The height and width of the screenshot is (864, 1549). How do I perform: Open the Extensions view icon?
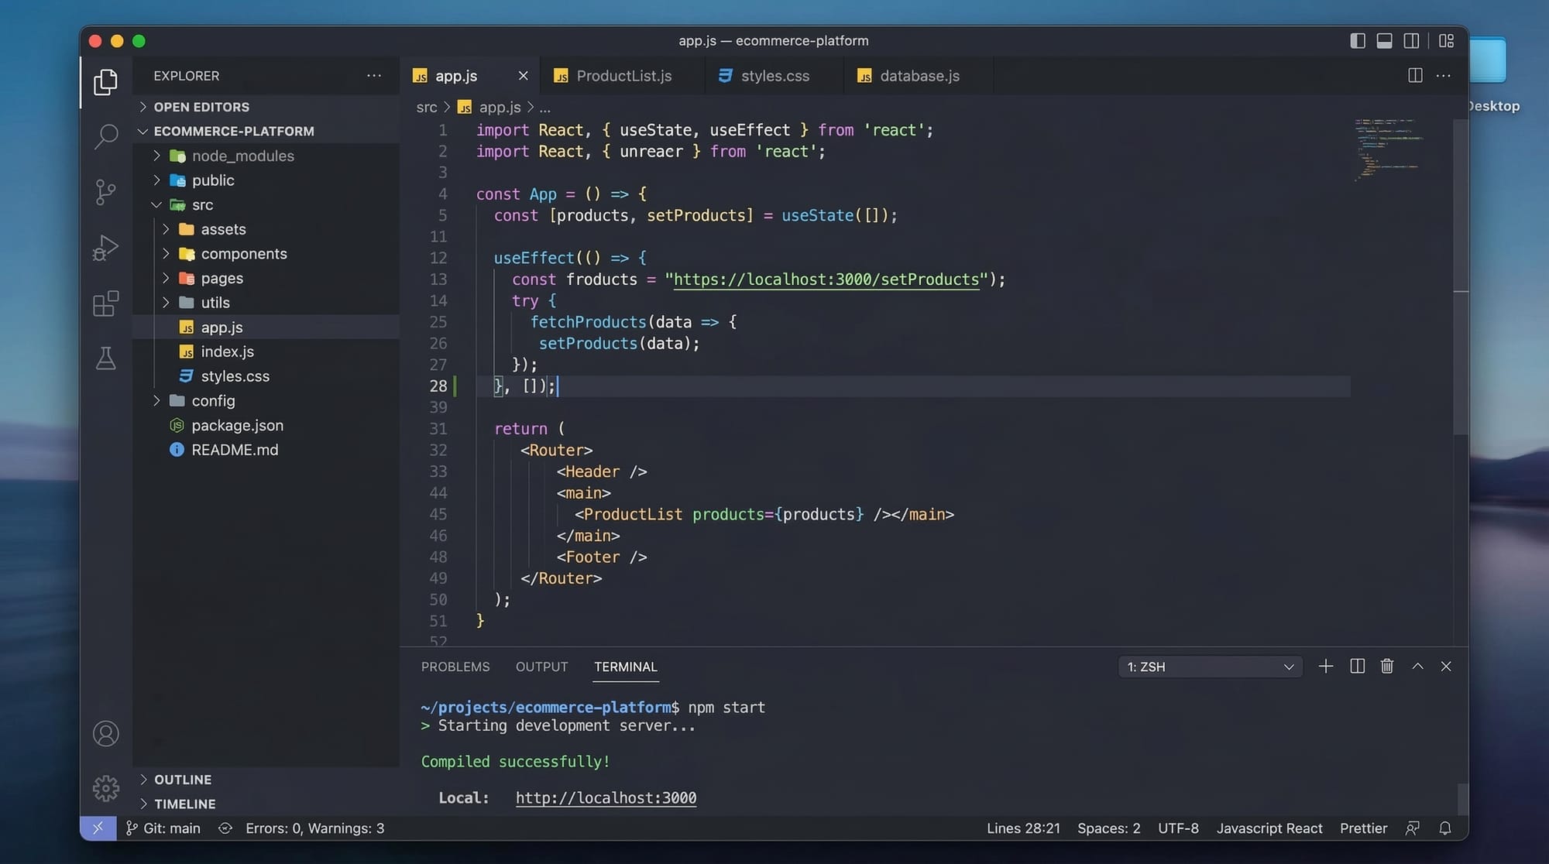106,303
